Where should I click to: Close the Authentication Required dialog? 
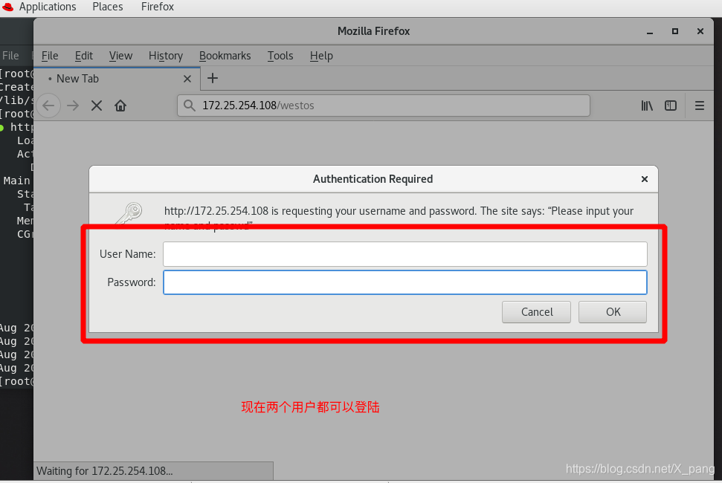tap(645, 179)
